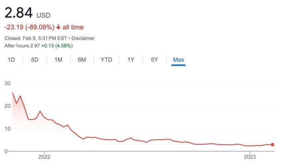This screenshot has width=292, height=166.
Task: Click the red endpoint dot on chart
Action: click(x=272, y=145)
